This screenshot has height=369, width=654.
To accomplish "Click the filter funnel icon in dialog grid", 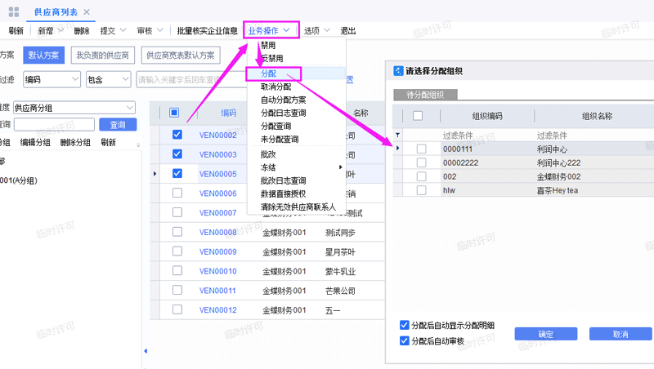I will tap(398, 135).
